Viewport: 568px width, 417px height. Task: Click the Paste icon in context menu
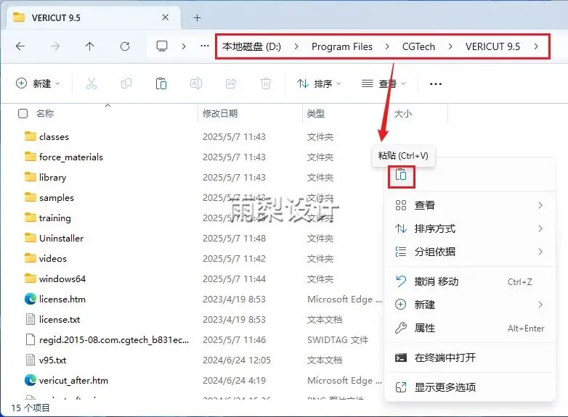(x=401, y=175)
